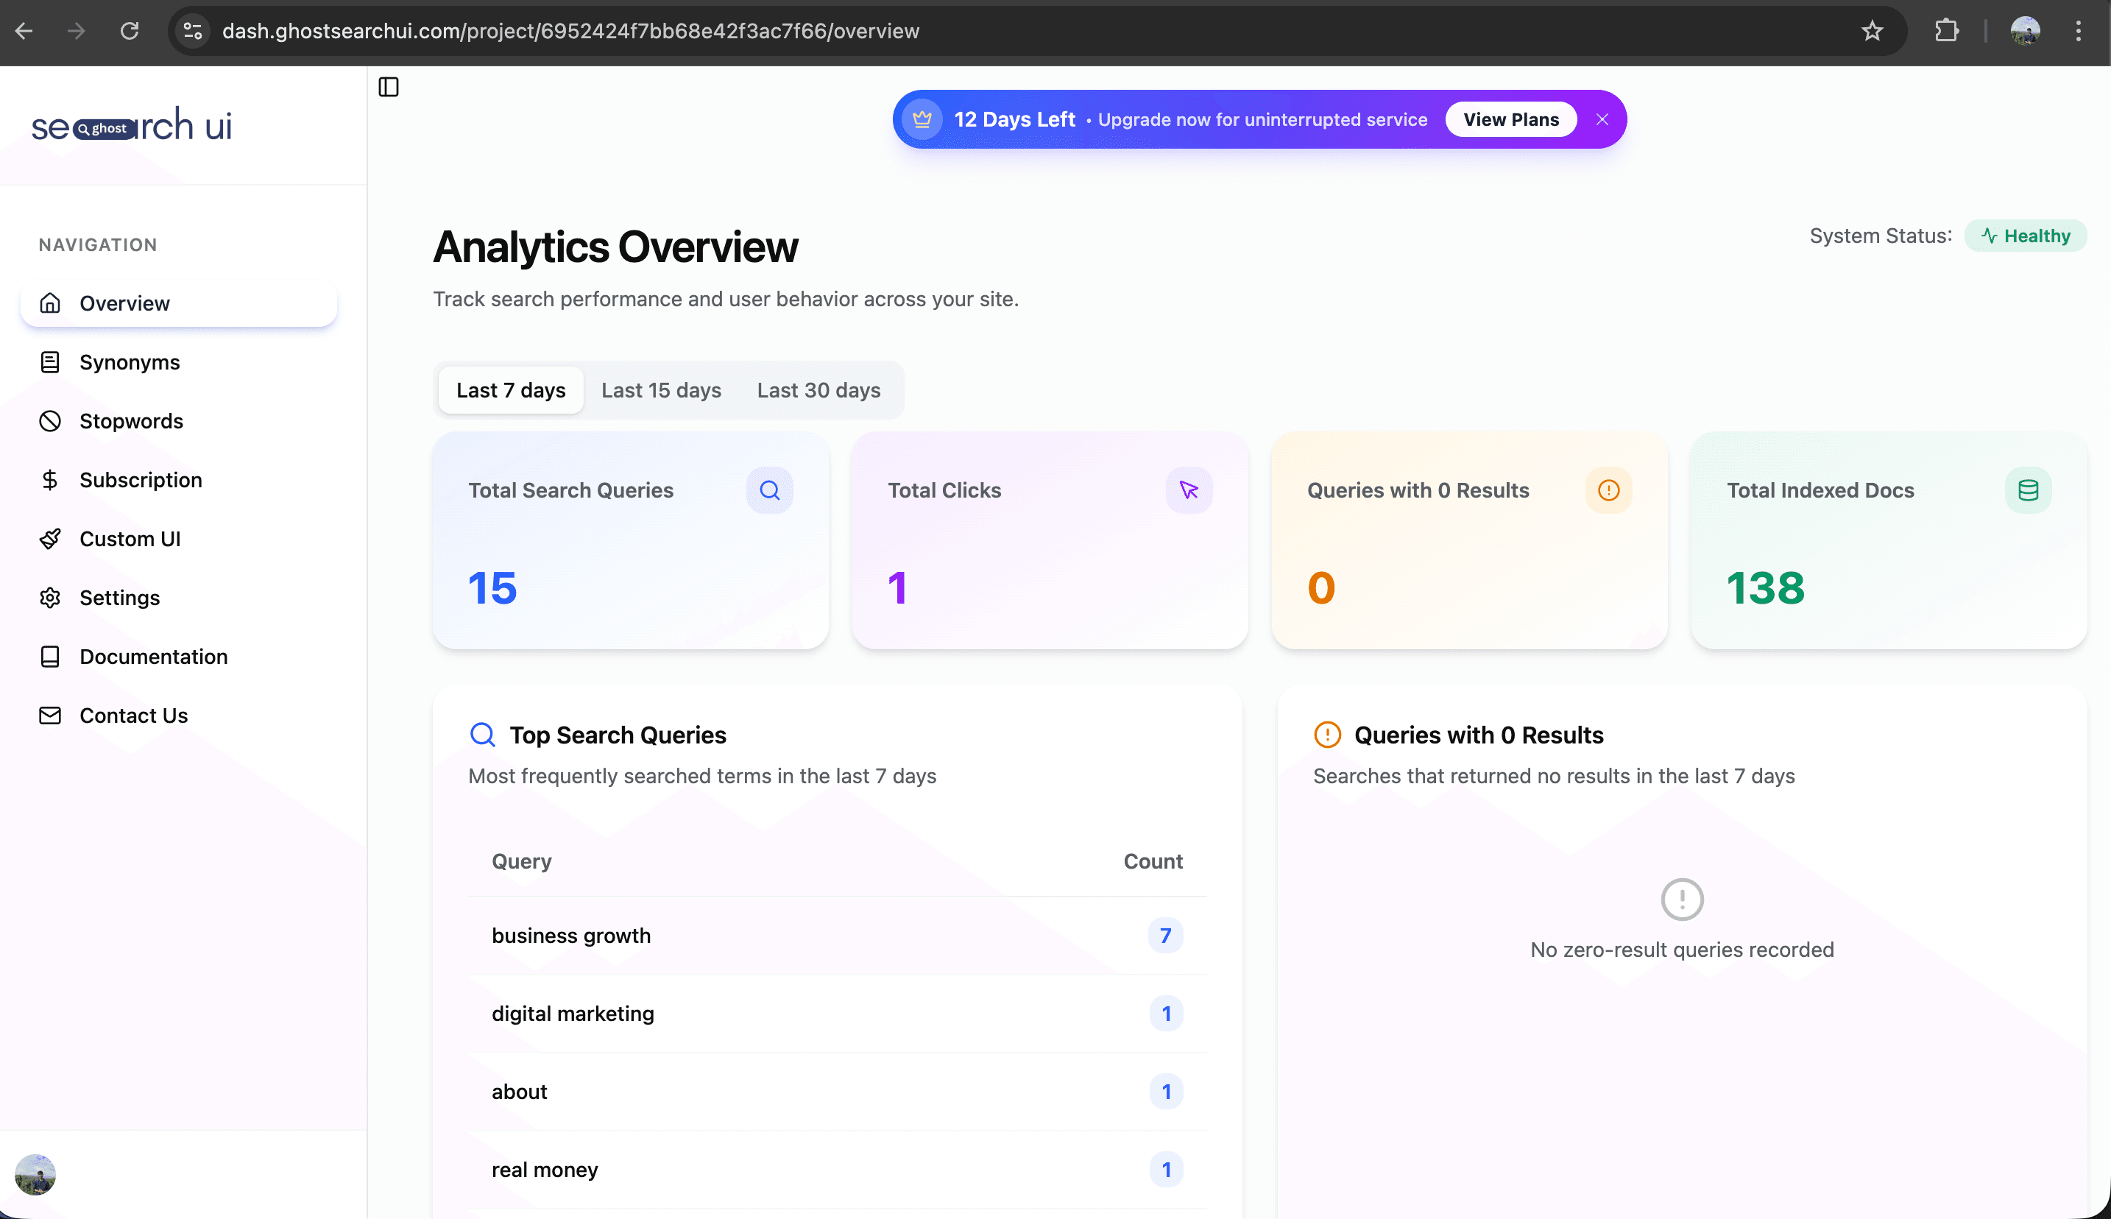Click the cursor icon on Total Clicks card
The image size is (2111, 1219).
coord(1189,490)
